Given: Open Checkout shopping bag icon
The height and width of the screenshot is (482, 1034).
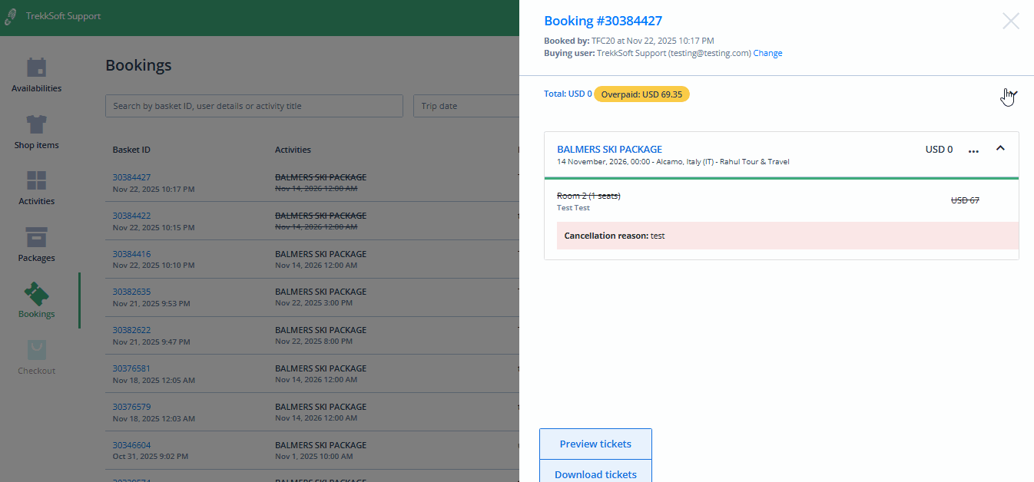Looking at the screenshot, I should coord(36,351).
